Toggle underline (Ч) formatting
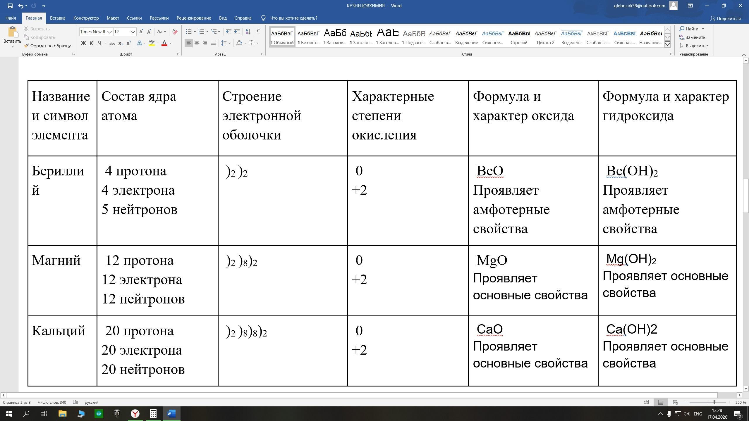 100,43
